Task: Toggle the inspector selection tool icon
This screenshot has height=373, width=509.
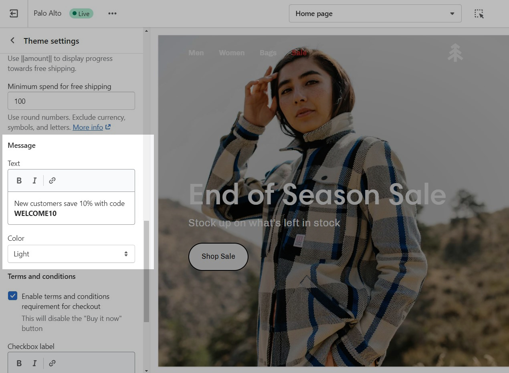Action: point(479,14)
